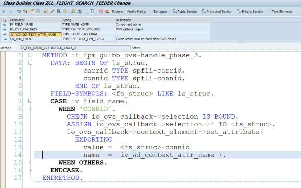Jump to Protected Section

(217, 11)
